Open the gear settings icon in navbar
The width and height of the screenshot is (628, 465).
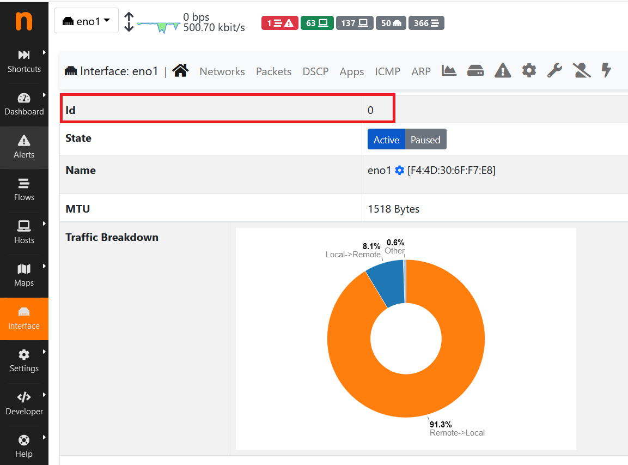(529, 71)
